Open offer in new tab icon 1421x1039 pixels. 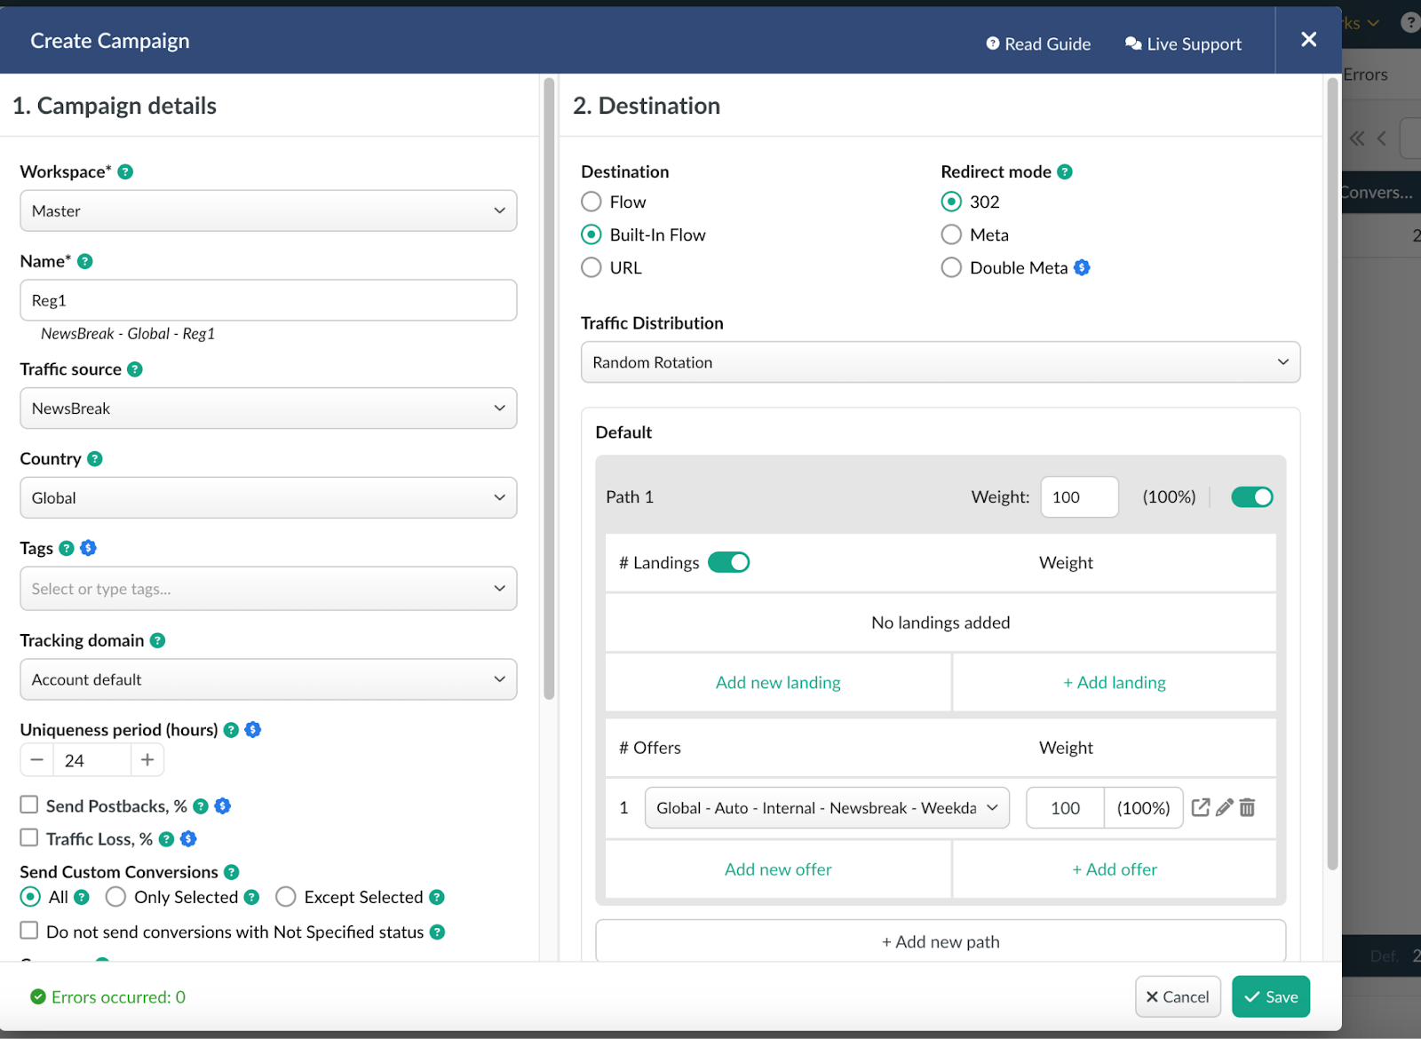[1200, 807]
